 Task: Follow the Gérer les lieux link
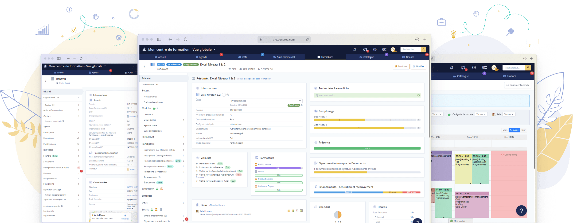tap(217, 205)
